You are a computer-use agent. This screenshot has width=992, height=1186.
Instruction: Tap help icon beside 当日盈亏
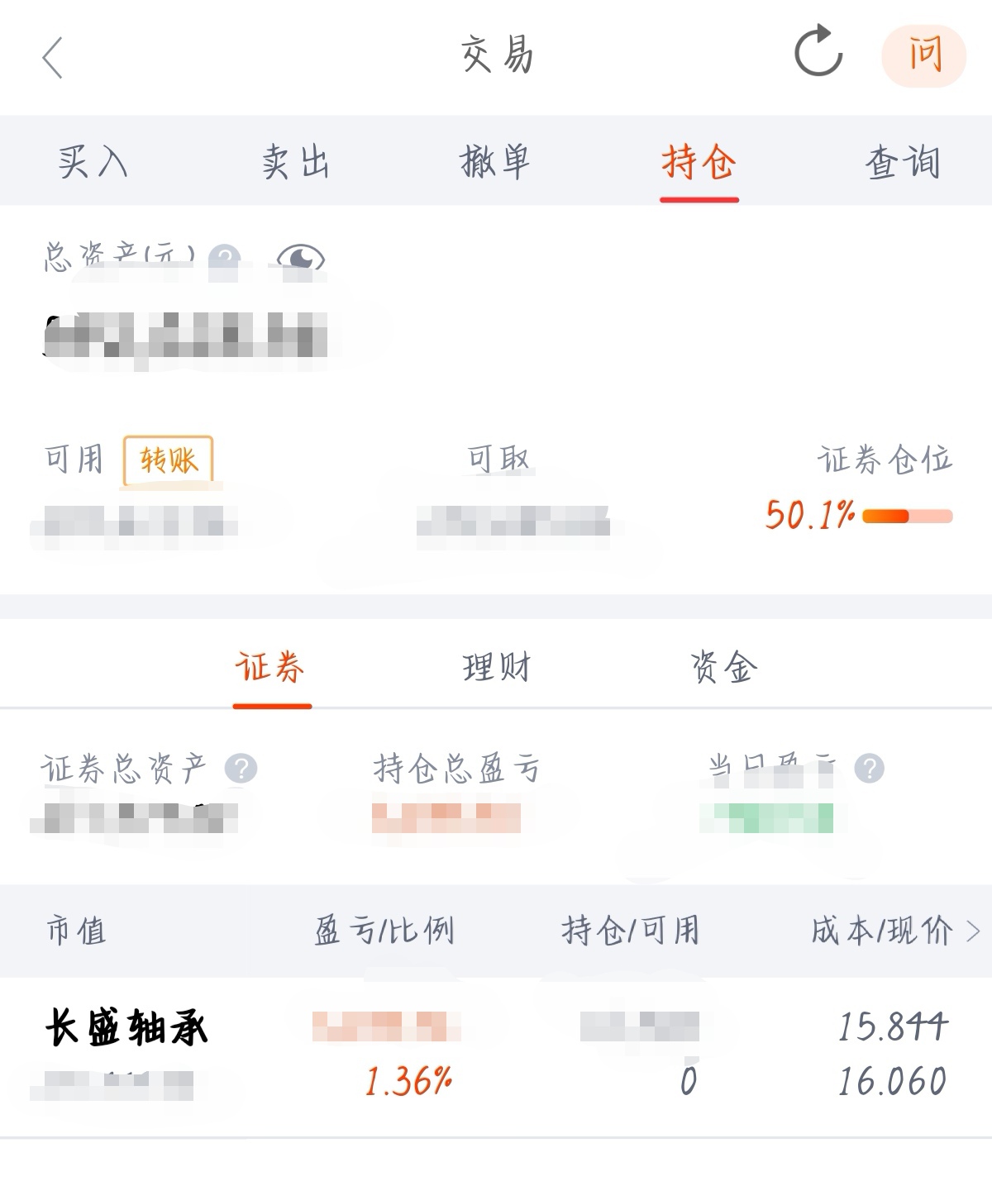coord(869,769)
